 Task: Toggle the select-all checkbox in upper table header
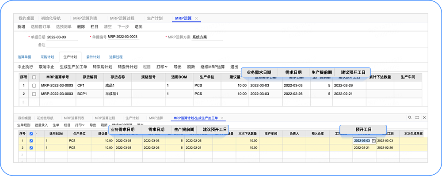(34, 77)
